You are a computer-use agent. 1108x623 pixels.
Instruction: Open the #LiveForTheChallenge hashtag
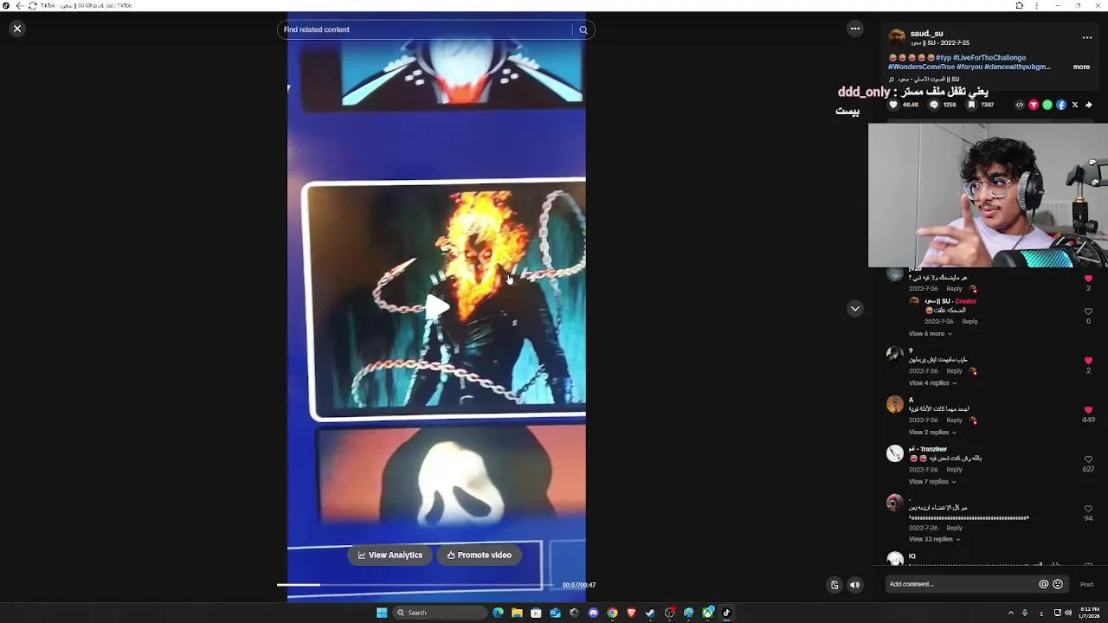(989, 58)
